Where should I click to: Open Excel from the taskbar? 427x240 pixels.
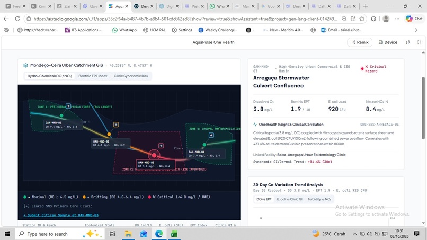174,234
